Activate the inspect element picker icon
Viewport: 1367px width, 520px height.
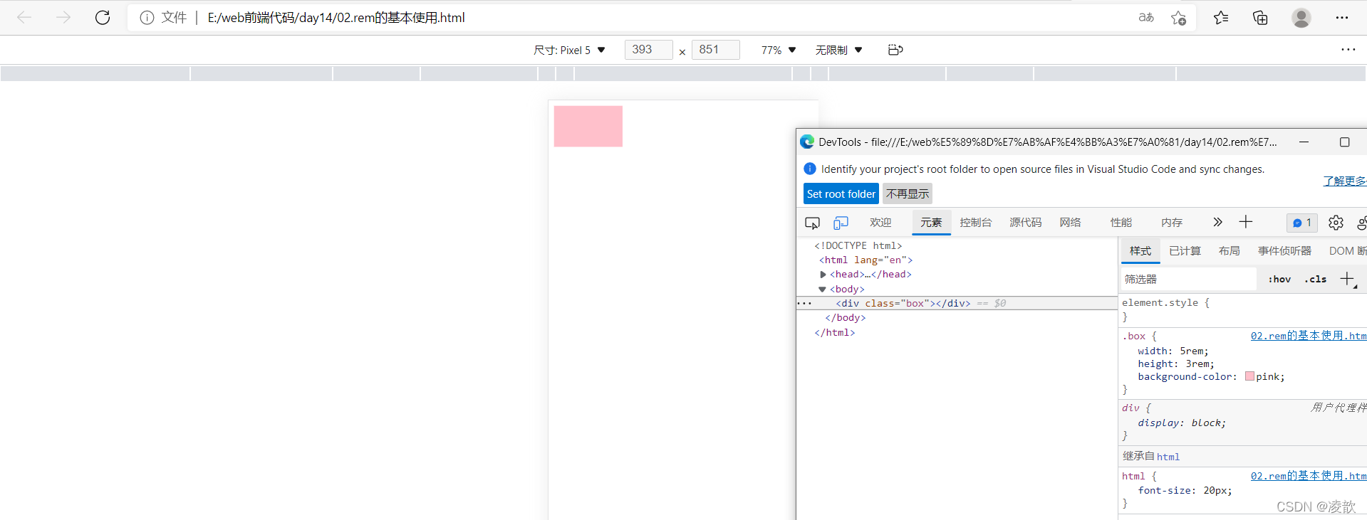[x=812, y=223]
